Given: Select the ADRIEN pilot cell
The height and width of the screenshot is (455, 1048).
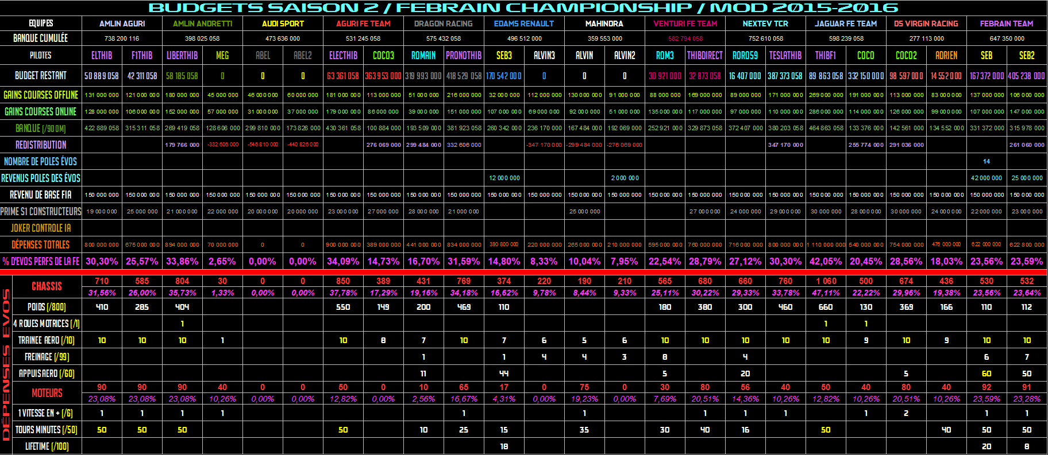Looking at the screenshot, I should click(946, 55).
